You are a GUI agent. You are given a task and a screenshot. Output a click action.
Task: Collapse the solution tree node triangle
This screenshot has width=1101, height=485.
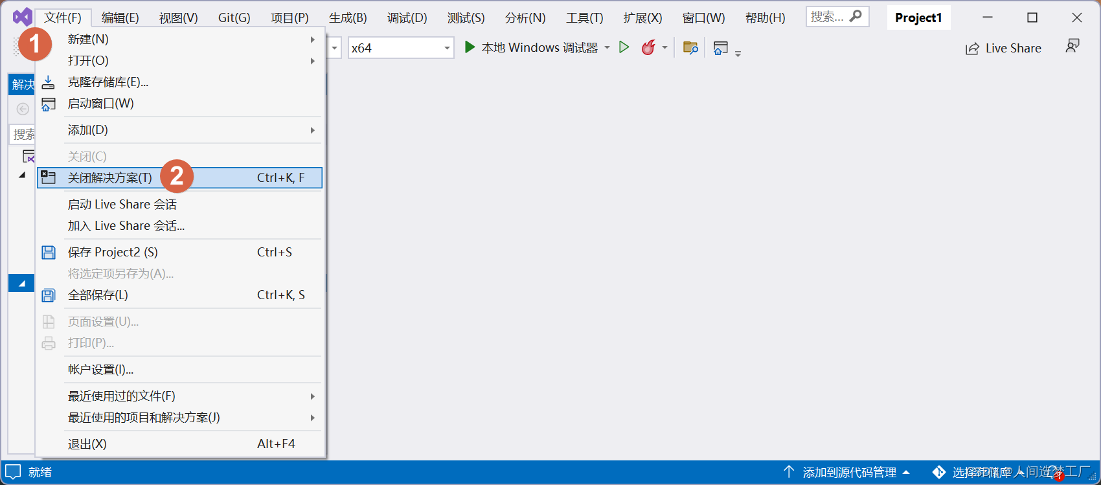pyautogui.click(x=22, y=175)
